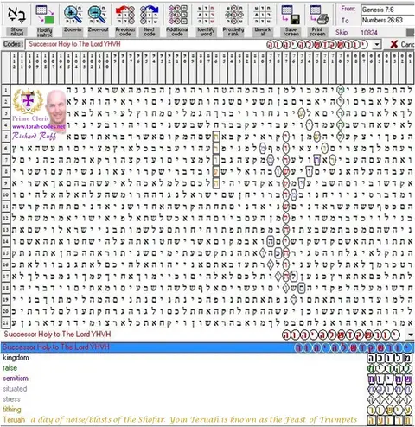Toggle the Show nikud icon
This screenshot has width=415, height=427.
click(16, 15)
